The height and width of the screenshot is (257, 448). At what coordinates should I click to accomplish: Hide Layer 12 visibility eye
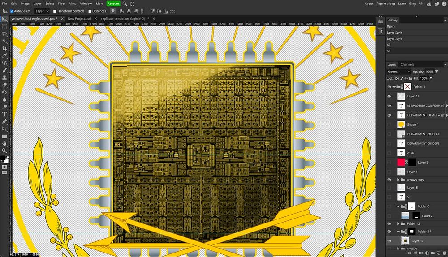click(x=389, y=241)
